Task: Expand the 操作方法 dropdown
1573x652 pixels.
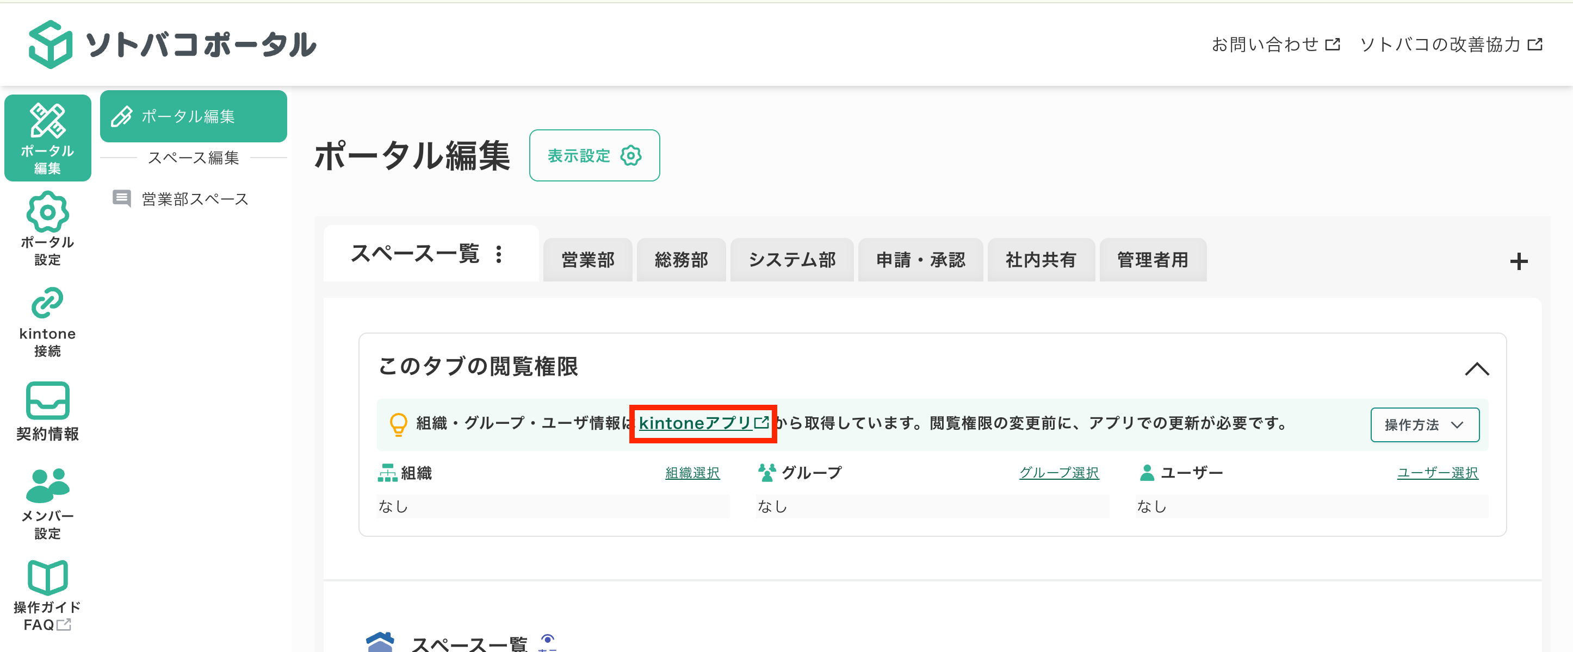Action: 1424,424
